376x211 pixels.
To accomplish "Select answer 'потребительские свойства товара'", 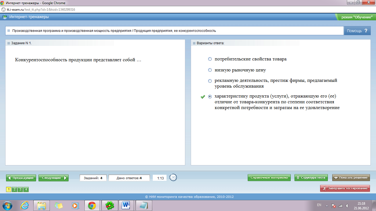I will pos(210,59).
